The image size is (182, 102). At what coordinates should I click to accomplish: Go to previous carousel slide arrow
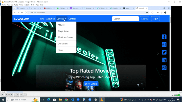tap(24, 53)
